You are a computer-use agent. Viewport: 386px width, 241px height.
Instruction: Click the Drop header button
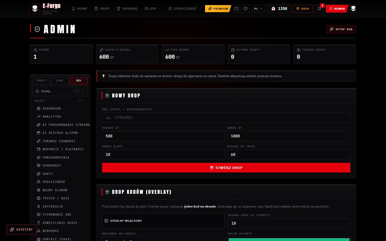pyautogui.click(x=303, y=9)
